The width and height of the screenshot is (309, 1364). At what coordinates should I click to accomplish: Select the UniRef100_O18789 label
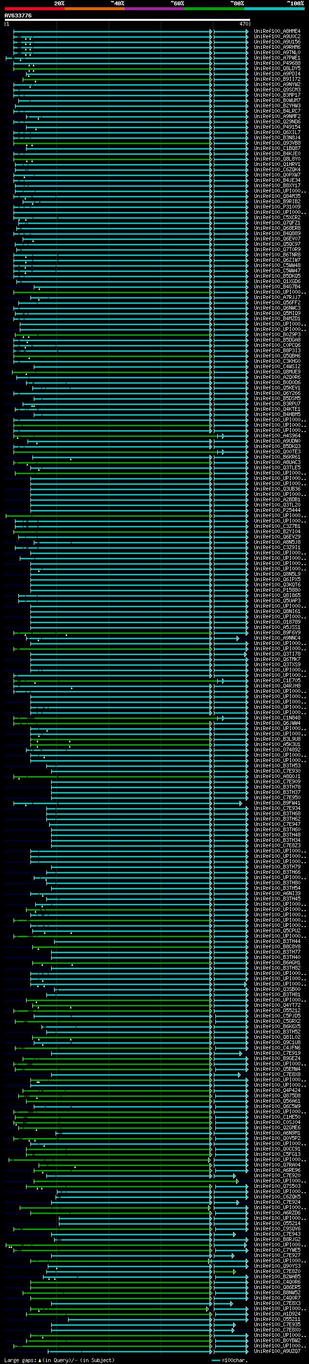coord(277,622)
